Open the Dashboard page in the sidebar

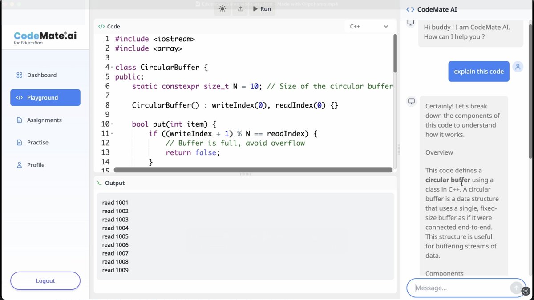(45, 75)
